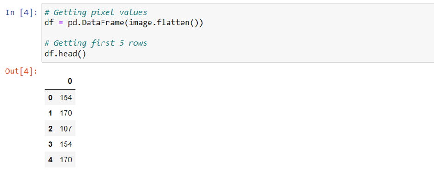This screenshot has width=434, height=174.
Task: Click the '# Getting pixel values' comment line
Action: pyautogui.click(x=96, y=12)
